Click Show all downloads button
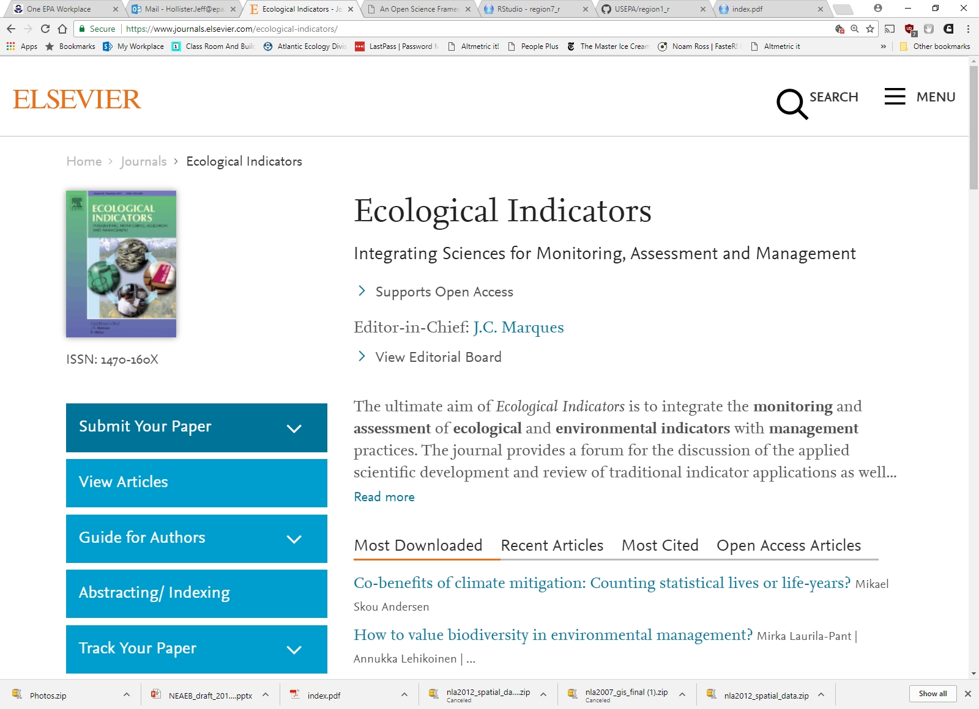979x709 pixels. [932, 694]
